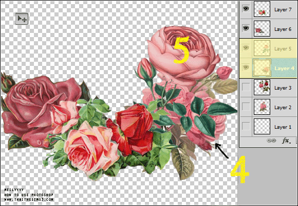Select the Move tool icon

(22, 19)
